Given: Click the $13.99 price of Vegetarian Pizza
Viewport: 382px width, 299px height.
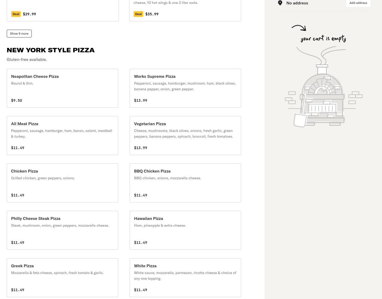Looking at the screenshot, I should pyautogui.click(x=141, y=148).
